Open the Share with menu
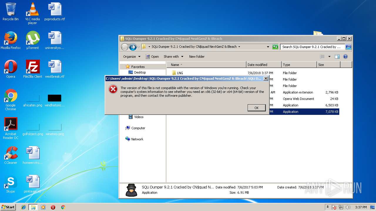Image resolution: width=376 pixels, height=211 pixels. (x=173, y=57)
